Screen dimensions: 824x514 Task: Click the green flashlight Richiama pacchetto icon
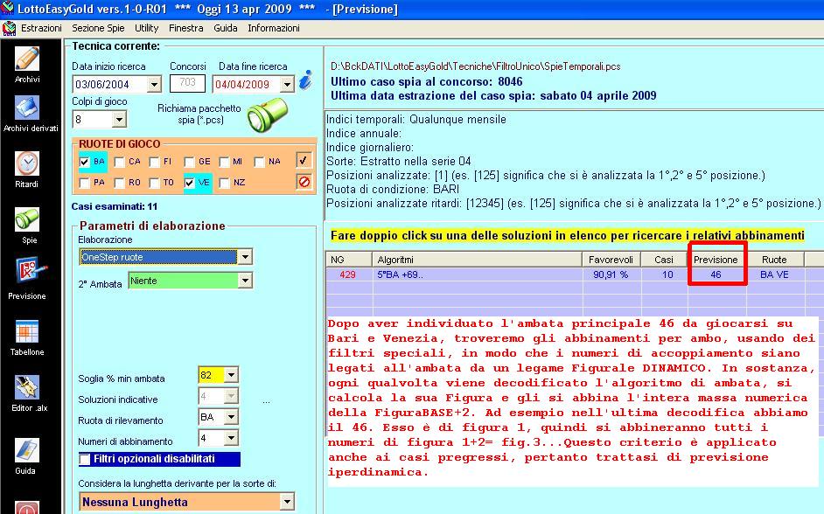click(x=268, y=115)
